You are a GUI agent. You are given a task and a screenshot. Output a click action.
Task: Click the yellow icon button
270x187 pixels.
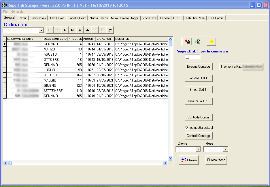click(x=212, y=41)
